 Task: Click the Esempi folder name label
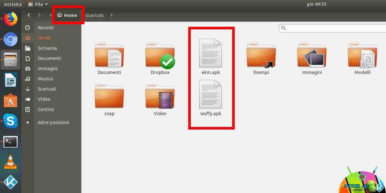(x=261, y=72)
